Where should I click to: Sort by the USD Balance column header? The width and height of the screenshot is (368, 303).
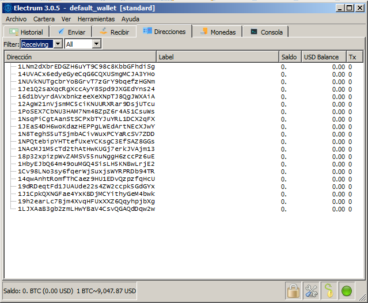coord(324,57)
